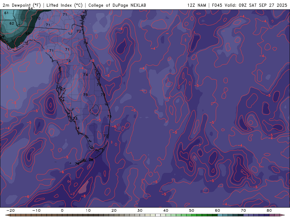Image resolution: width=290 pixels, height=217 pixels.
Task: Click the "60" colorbar tick label
Action: click(217, 210)
